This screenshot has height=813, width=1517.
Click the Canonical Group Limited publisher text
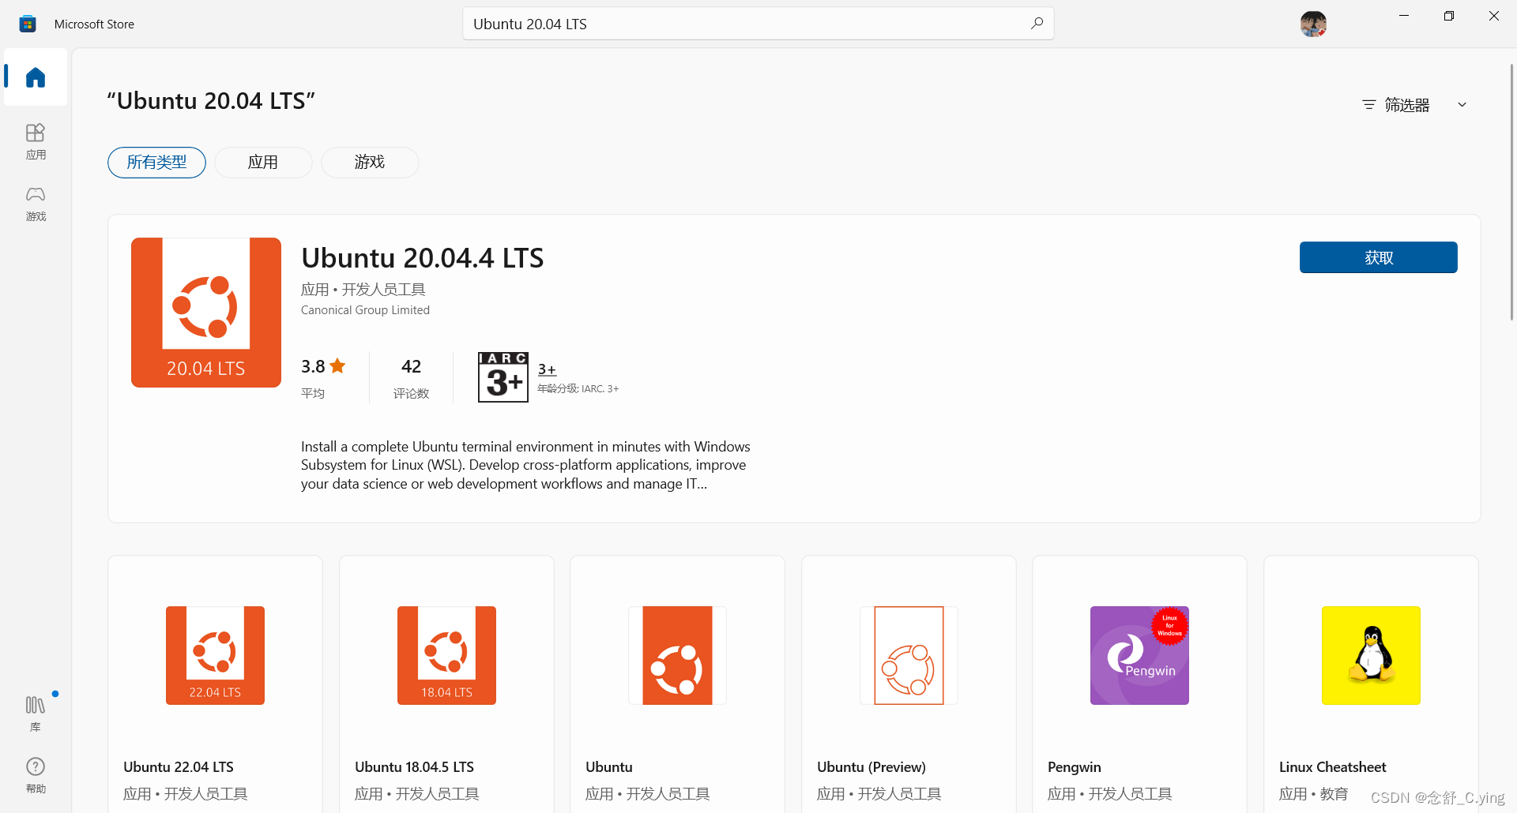tap(365, 310)
